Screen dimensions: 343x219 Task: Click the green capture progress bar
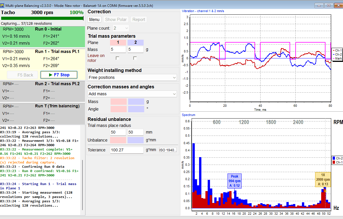click(x=42, y=18)
